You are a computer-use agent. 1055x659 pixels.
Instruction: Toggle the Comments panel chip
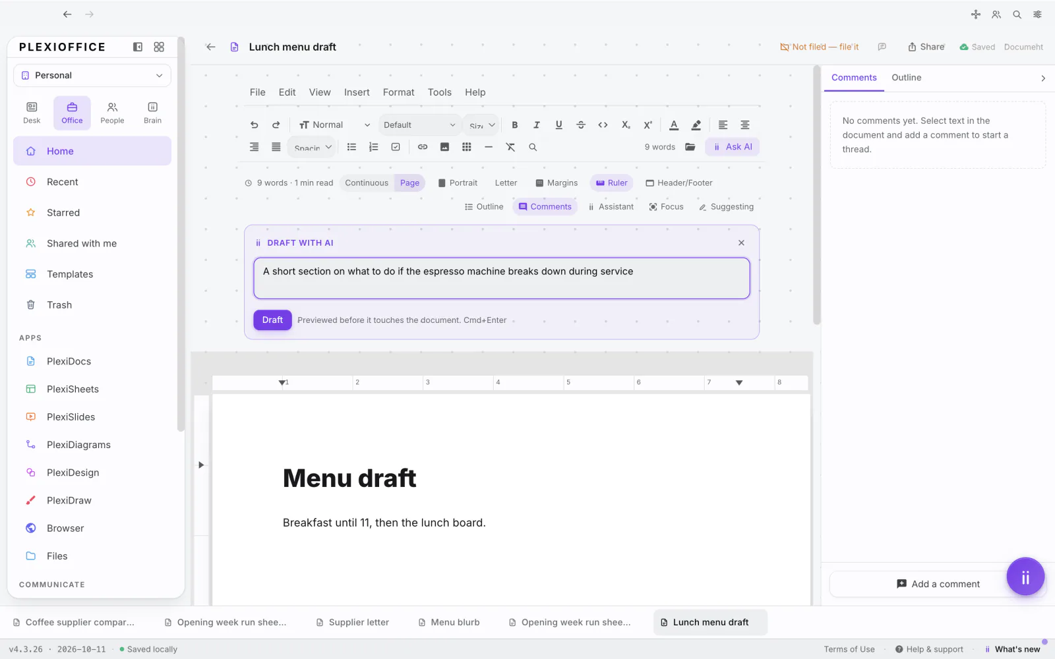[x=545, y=207]
